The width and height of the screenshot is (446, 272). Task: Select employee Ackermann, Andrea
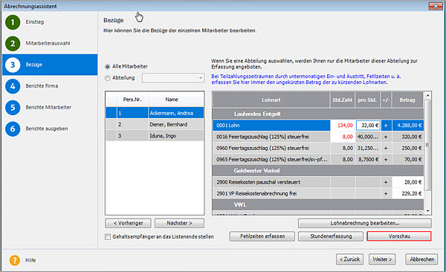[x=155, y=113]
